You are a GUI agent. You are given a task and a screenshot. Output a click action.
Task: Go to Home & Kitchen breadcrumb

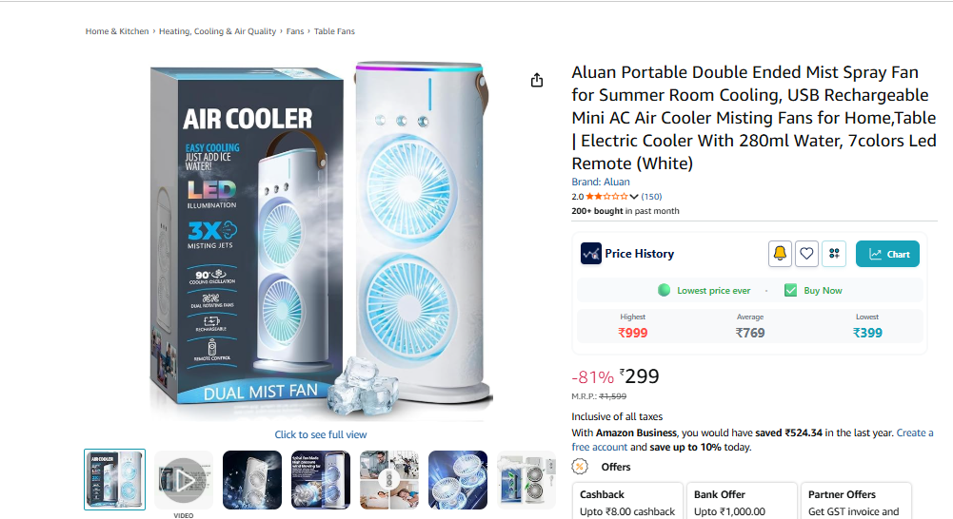tap(117, 31)
